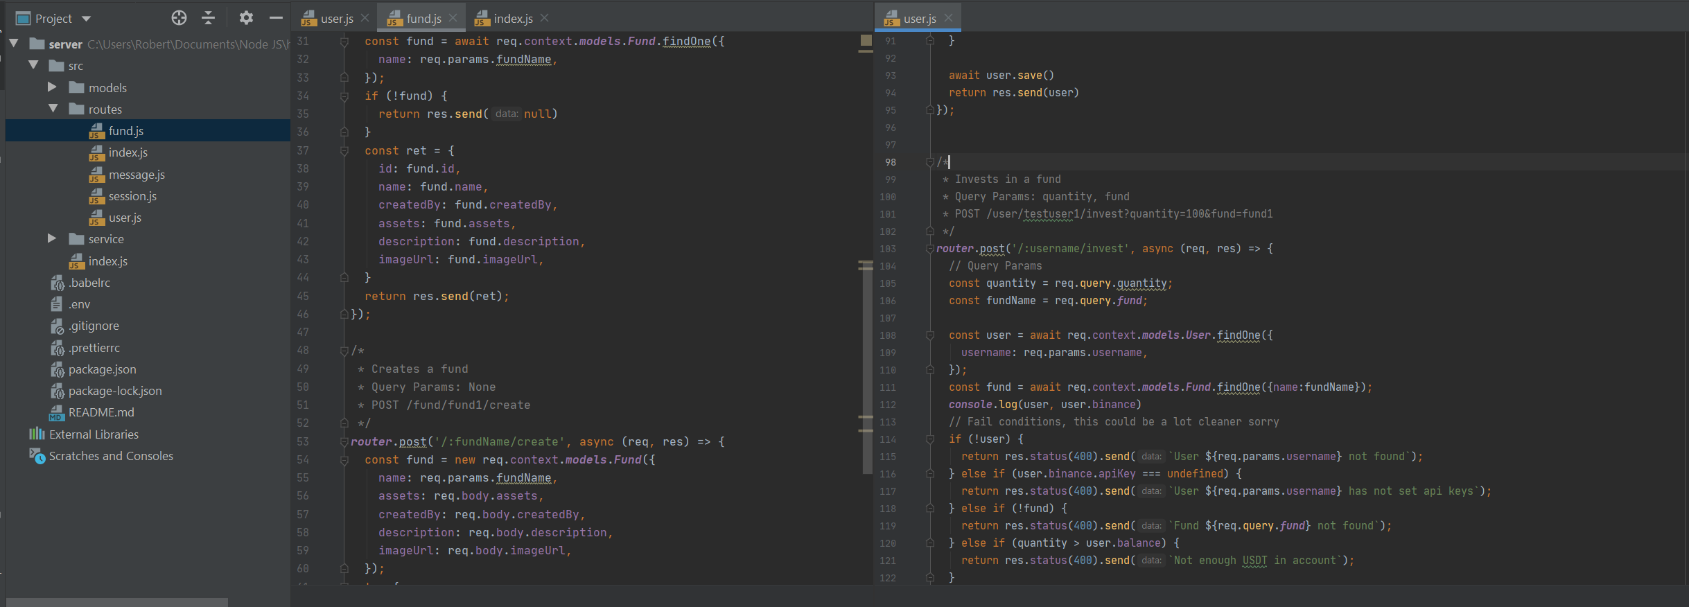Fold router.post at line 103 in user.js
The image size is (1689, 607).
[x=930, y=249]
